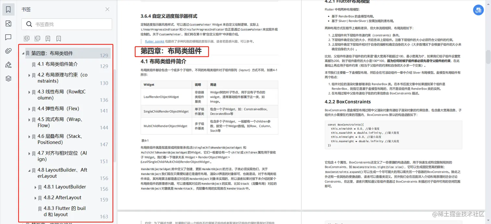Expand the 4.8.1 LayoutBuilder entry
The width and height of the screenshot is (491, 224).
coord(36,187)
